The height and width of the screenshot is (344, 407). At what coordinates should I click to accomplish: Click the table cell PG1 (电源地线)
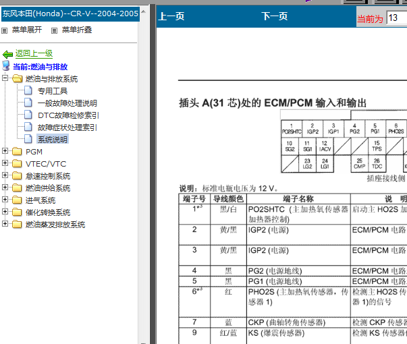pos(298,281)
